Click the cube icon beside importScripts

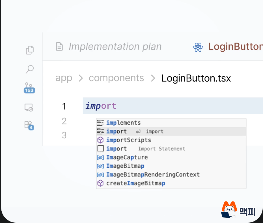click(100, 140)
